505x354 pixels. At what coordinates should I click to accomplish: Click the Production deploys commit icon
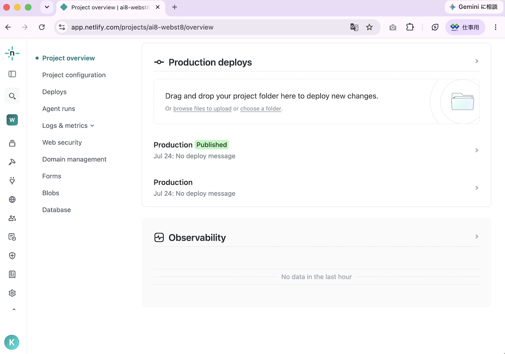pos(159,62)
